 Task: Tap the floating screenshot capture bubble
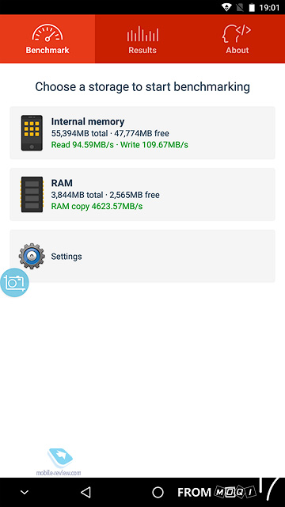click(x=14, y=283)
